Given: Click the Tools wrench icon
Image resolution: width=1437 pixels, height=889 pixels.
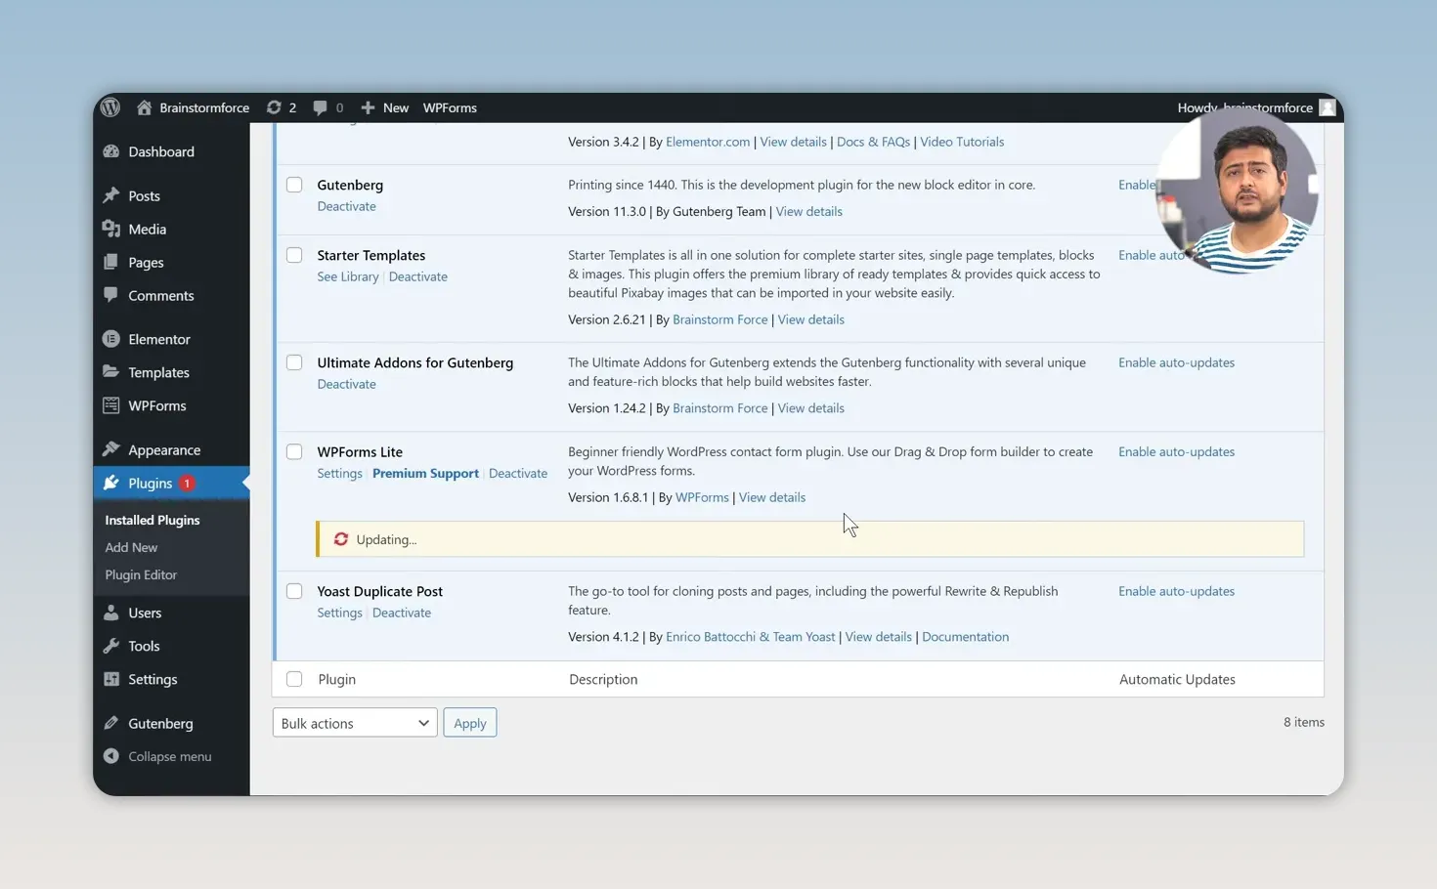Looking at the screenshot, I should click(x=111, y=646).
